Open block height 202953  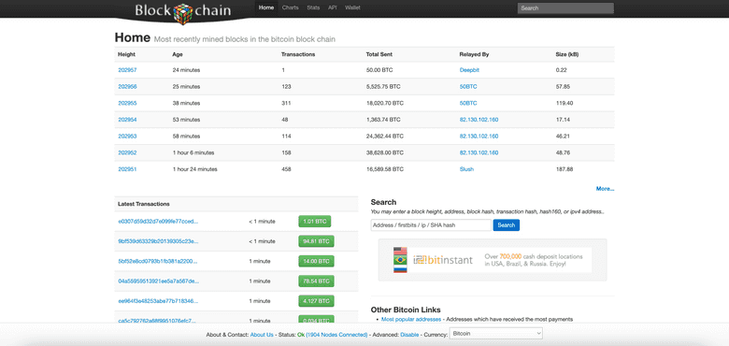point(127,137)
